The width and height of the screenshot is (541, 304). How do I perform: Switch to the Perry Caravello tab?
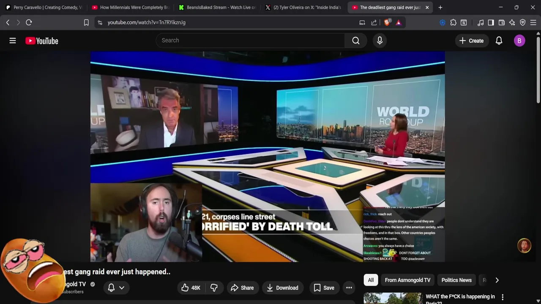click(44, 7)
